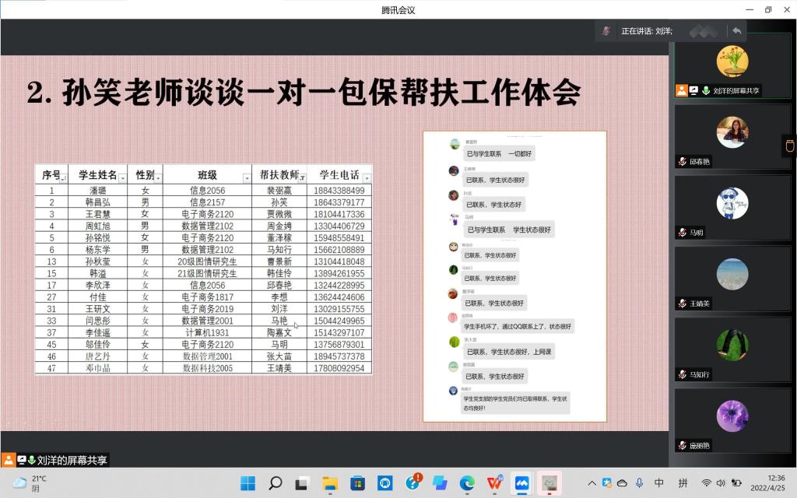Viewport: 797px width, 498px height.
Task: Click the muted mic icon beside 王靖美
Action: [682, 303]
